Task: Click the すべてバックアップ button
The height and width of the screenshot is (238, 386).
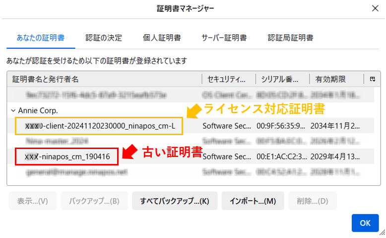Action: 174,201
